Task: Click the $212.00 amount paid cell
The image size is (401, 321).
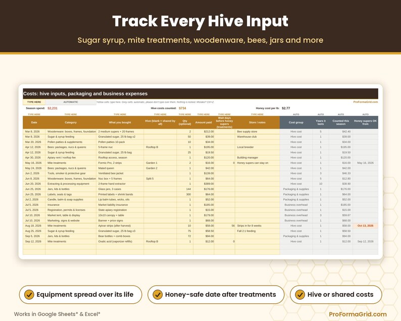Action: click(204, 131)
